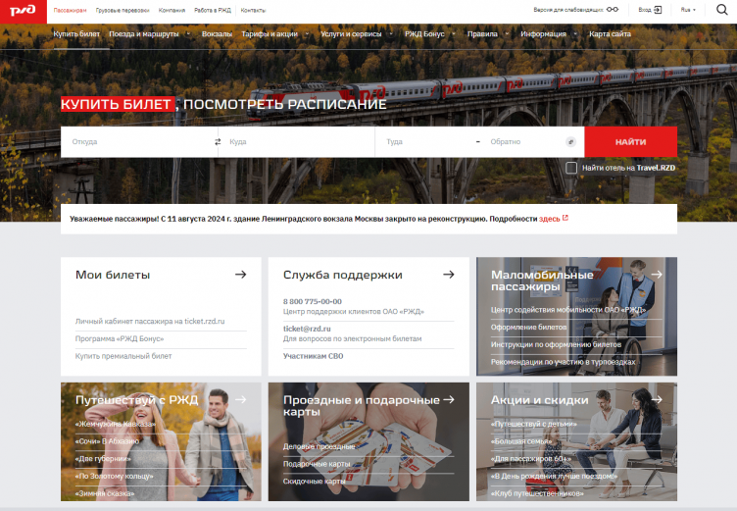Screen dimensions: 737x511
Task: Expand Информация menu chevron
Action: pyautogui.click(x=575, y=34)
